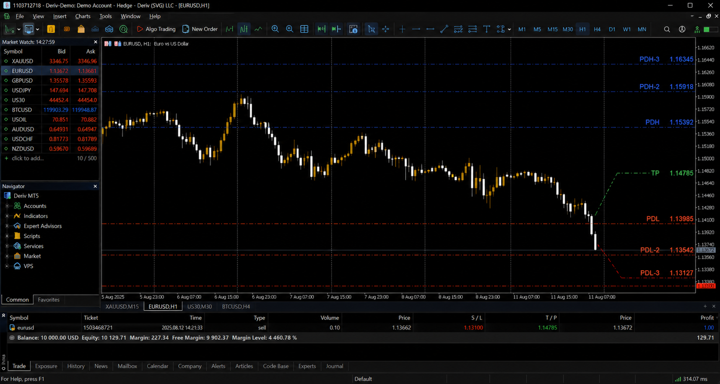Image resolution: width=720 pixels, height=384 pixels.
Task: Zoom out on the chart
Action: (x=289, y=29)
